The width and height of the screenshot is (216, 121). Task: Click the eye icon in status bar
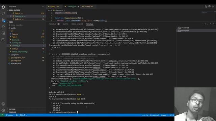click(x=17, y=115)
